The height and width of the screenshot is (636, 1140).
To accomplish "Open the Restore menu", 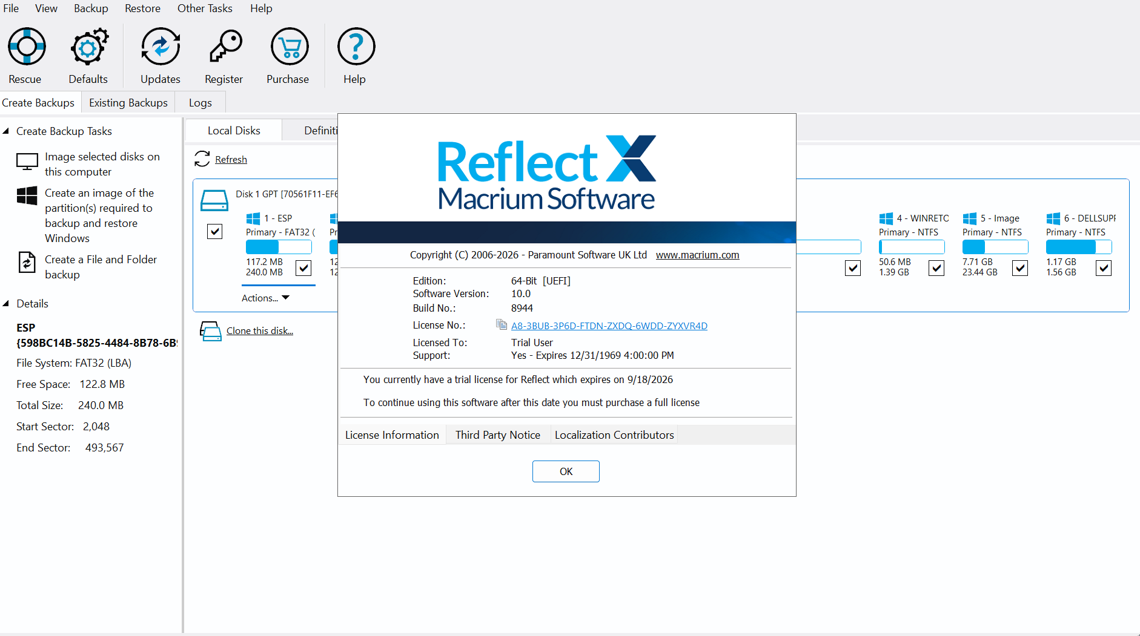I will pyautogui.click(x=142, y=8).
